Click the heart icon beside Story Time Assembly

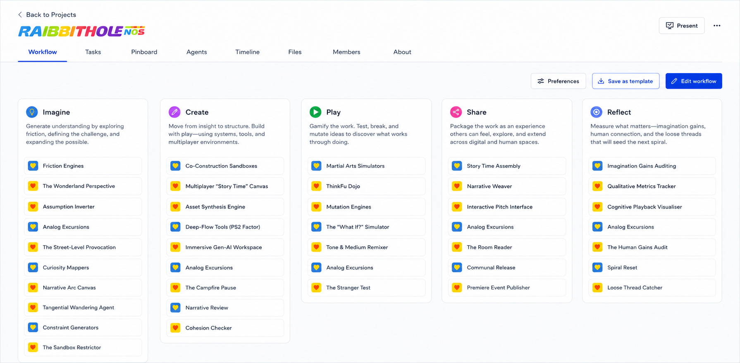(x=457, y=166)
